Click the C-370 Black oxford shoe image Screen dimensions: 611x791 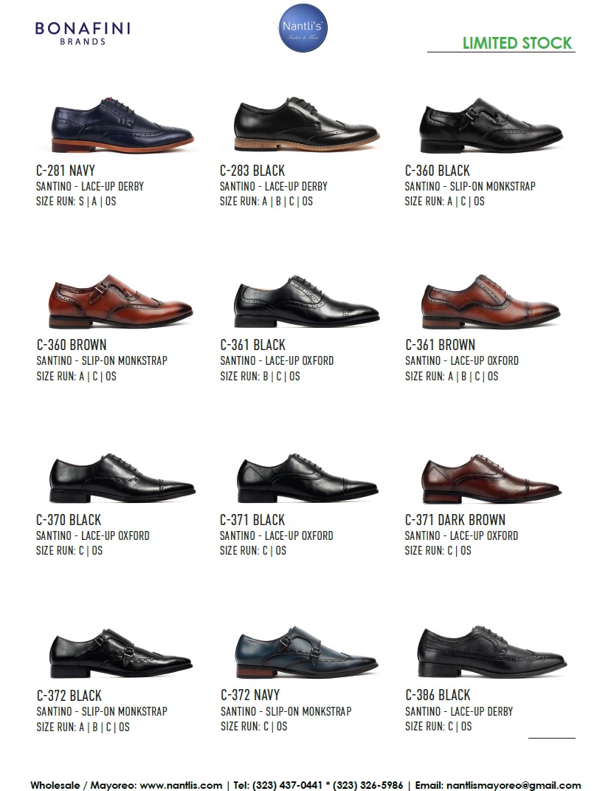122,478
